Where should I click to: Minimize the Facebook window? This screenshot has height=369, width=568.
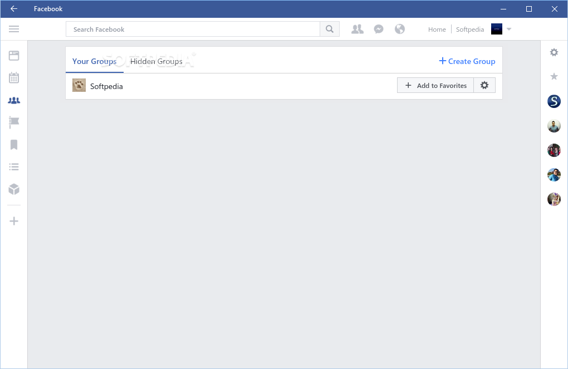tap(503, 9)
